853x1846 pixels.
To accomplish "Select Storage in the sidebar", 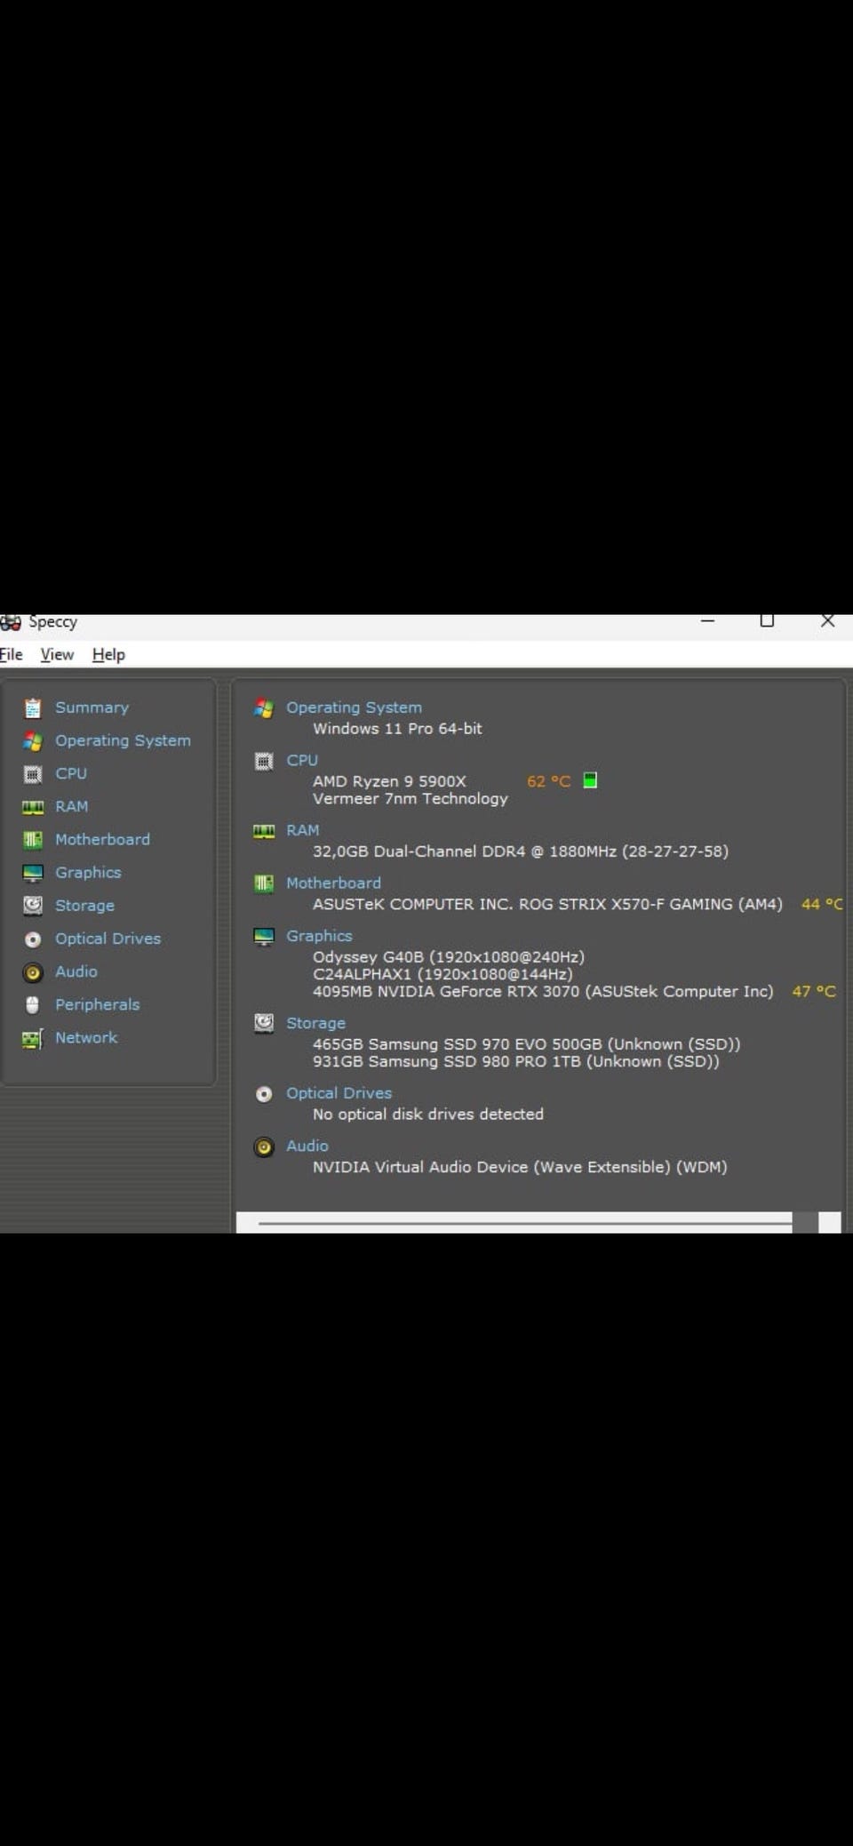I will click(84, 906).
